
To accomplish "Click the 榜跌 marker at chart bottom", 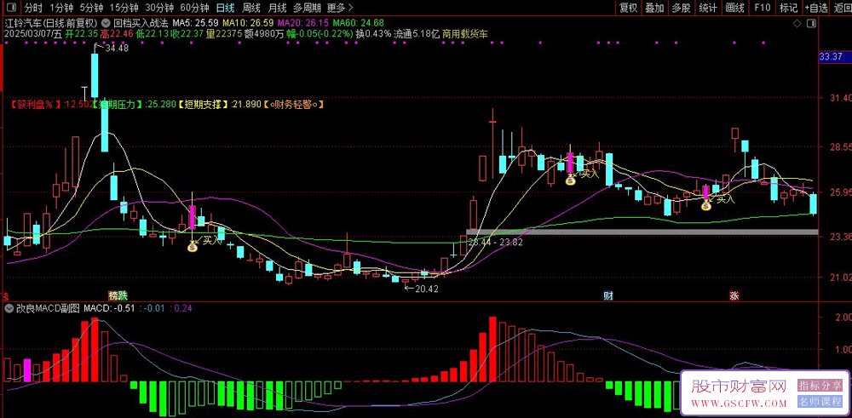I will click(x=118, y=296).
